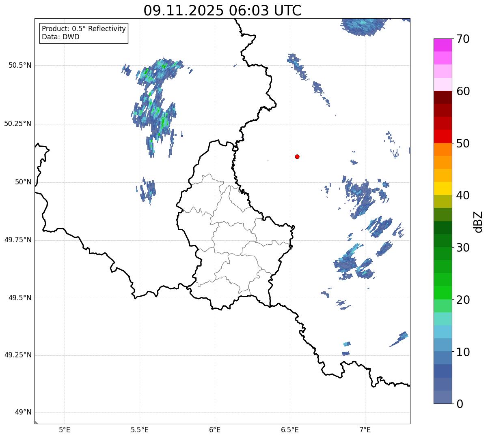Screen dimensions: 488x438
Task: Click the dark maroon colorbar swatch below 60
Action: 443,97
